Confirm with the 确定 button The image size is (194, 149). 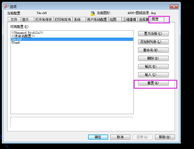pyautogui.click(x=98, y=137)
